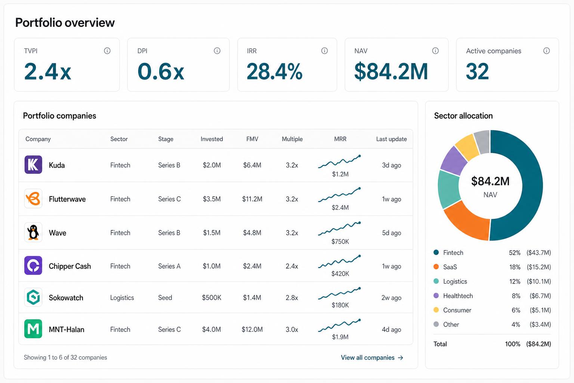Click the Chipper Cash company name
This screenshot has width=574, height=383.
70,266
